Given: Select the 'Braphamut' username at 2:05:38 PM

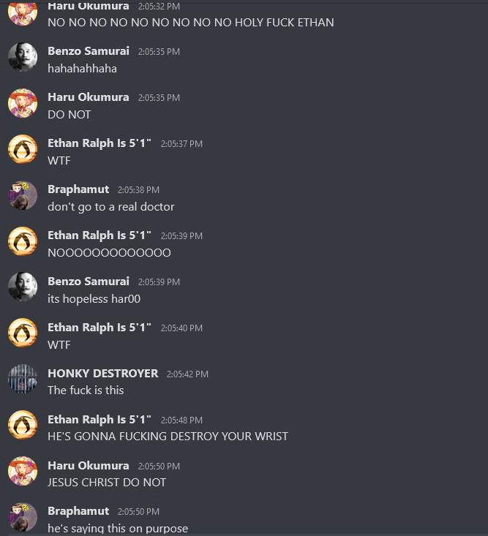Looking at the screenshot, I should [x=78, y=189].
